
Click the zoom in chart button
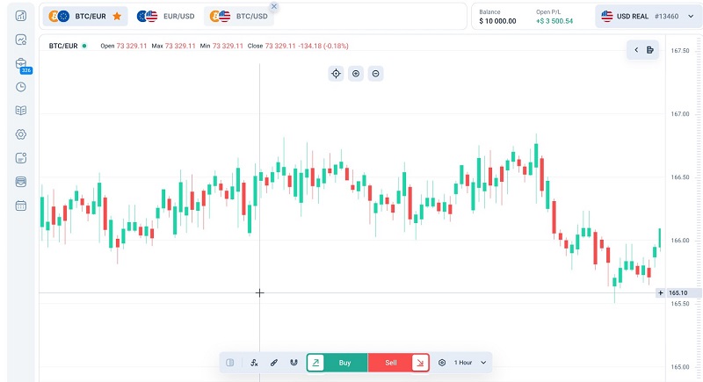pyautogui.click(x=356, y=74)
